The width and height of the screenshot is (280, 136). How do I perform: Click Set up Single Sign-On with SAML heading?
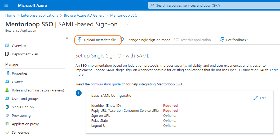(x=112, y=56)
